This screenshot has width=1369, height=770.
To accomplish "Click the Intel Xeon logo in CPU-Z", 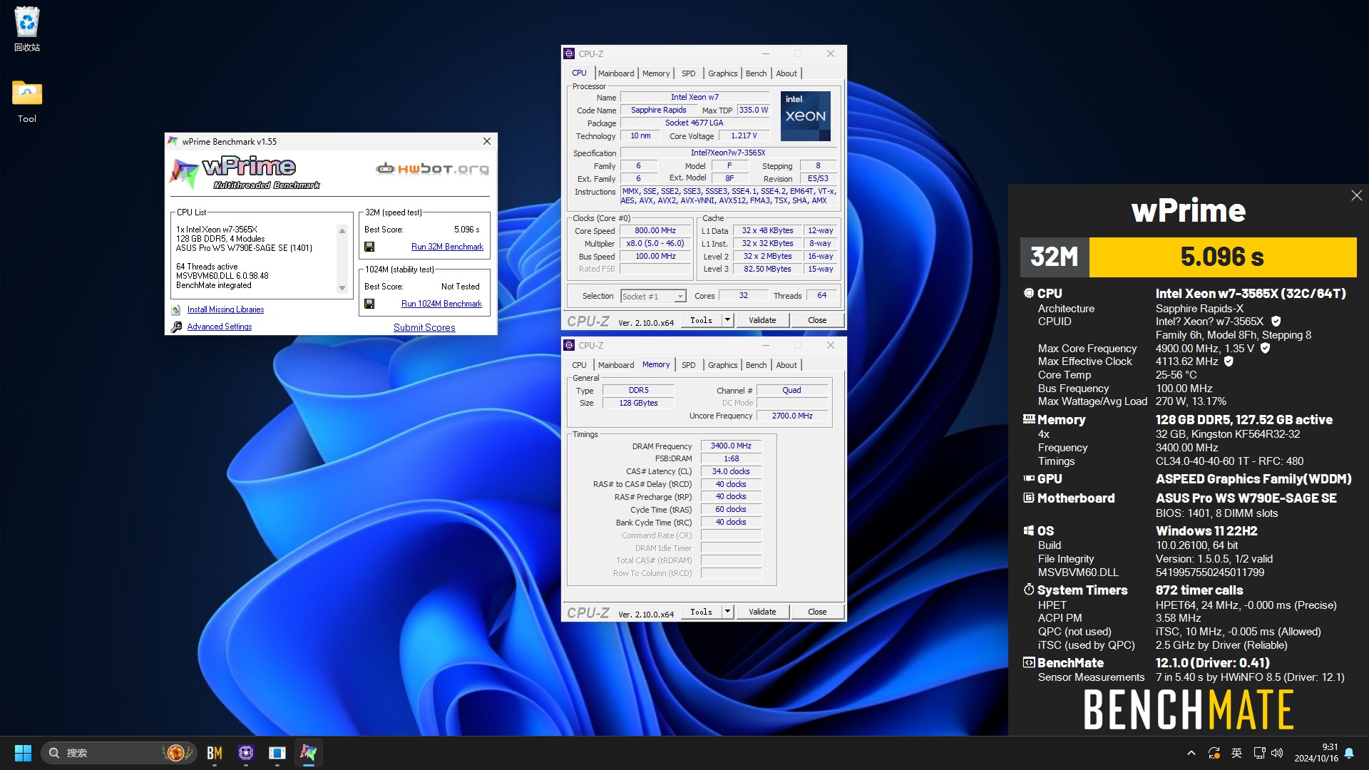I will (805, 115).
